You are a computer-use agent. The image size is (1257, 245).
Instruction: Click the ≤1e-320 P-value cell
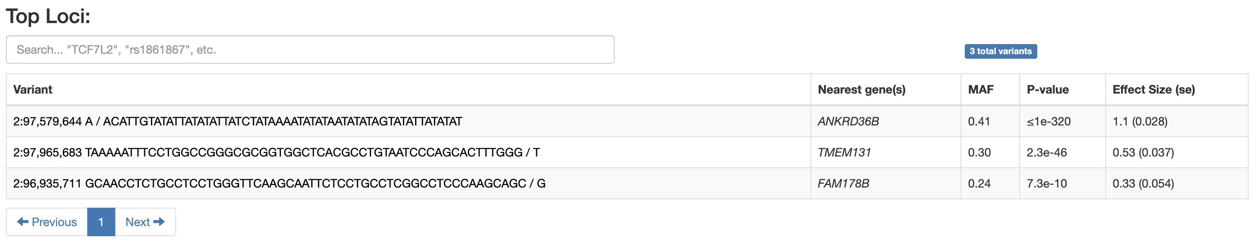[x=1048, y=122]
